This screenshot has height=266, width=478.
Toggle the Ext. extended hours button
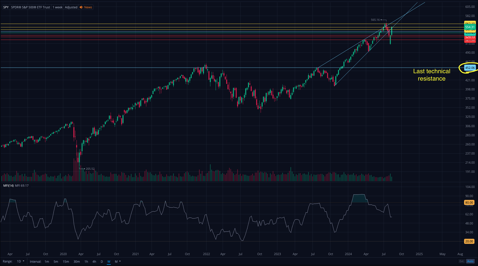coord(462,261)
